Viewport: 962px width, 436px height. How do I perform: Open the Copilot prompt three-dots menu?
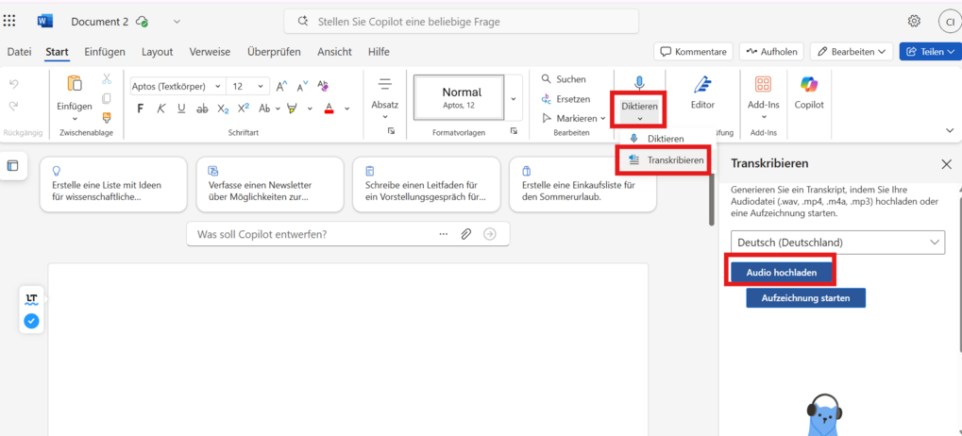tap(444, 234)
